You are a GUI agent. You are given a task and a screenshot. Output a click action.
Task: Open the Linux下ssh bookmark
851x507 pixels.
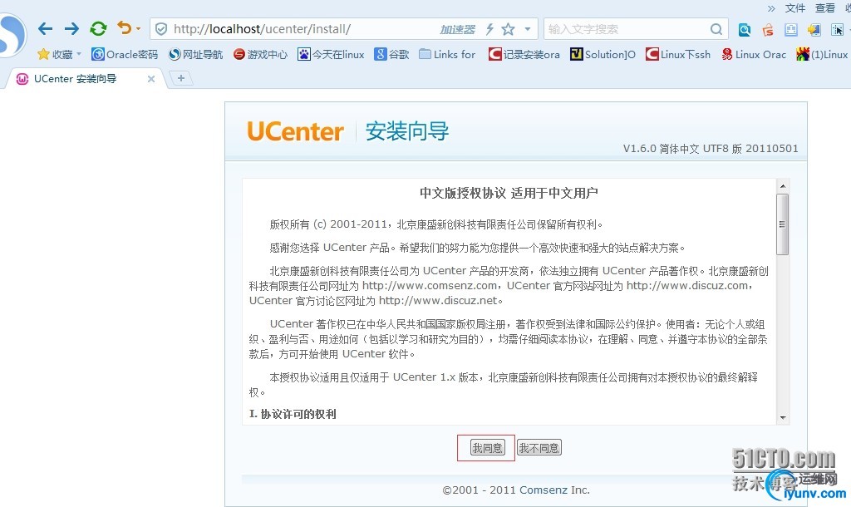pos(678,54)
